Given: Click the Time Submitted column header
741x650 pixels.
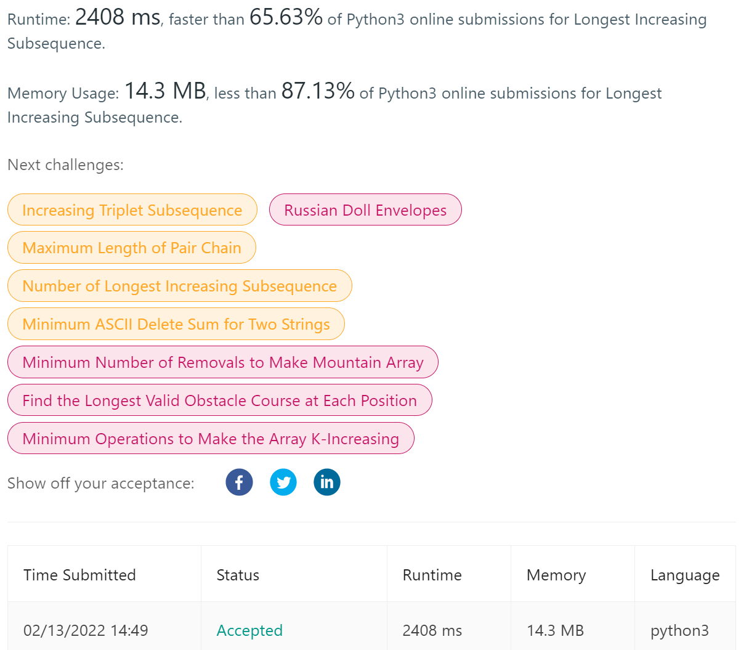Looking at the screenshot, I should coord(79,574).
